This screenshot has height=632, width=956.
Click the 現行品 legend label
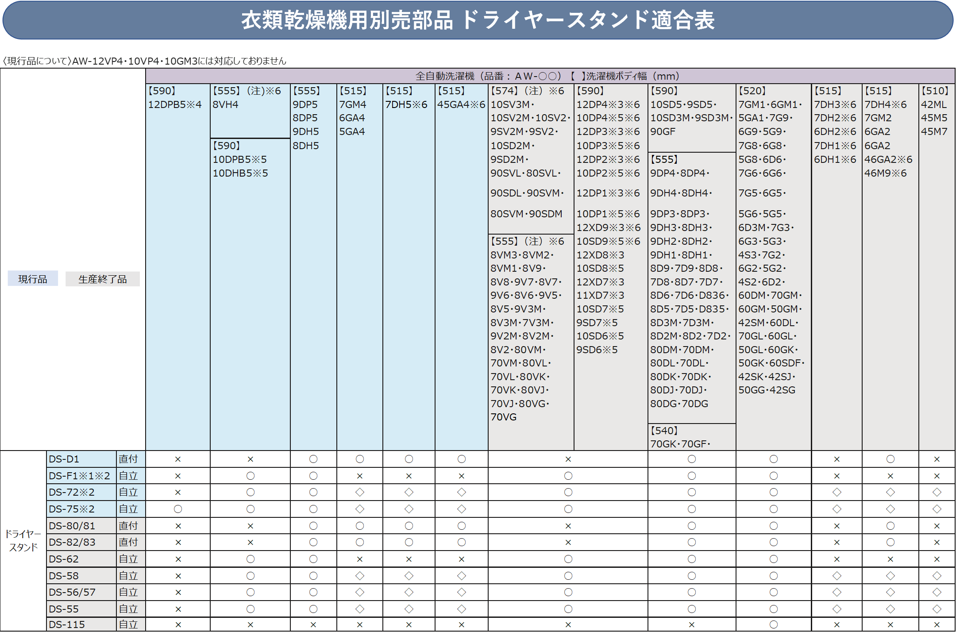[x=32, y=279]
